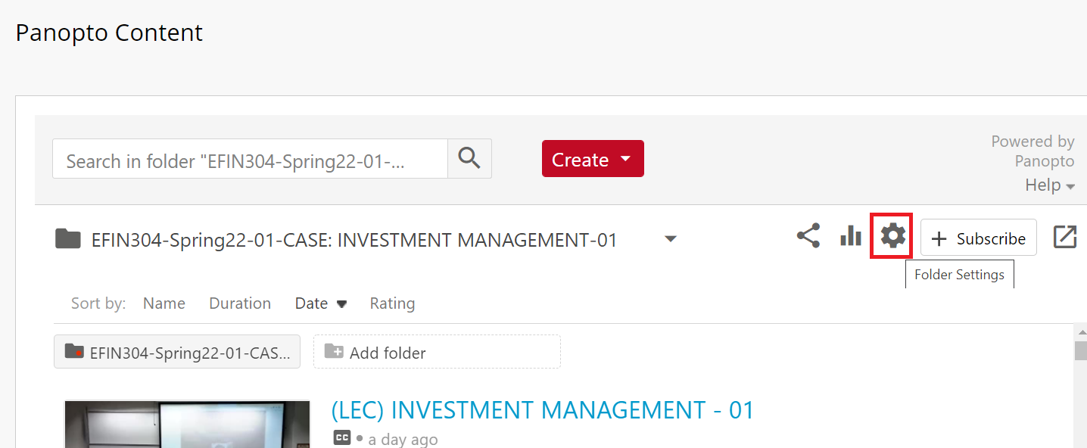This screenshot has width=1087, height=448.
Task: Click the folder icon beside EFIN304 title
Action: click(68, 240)
